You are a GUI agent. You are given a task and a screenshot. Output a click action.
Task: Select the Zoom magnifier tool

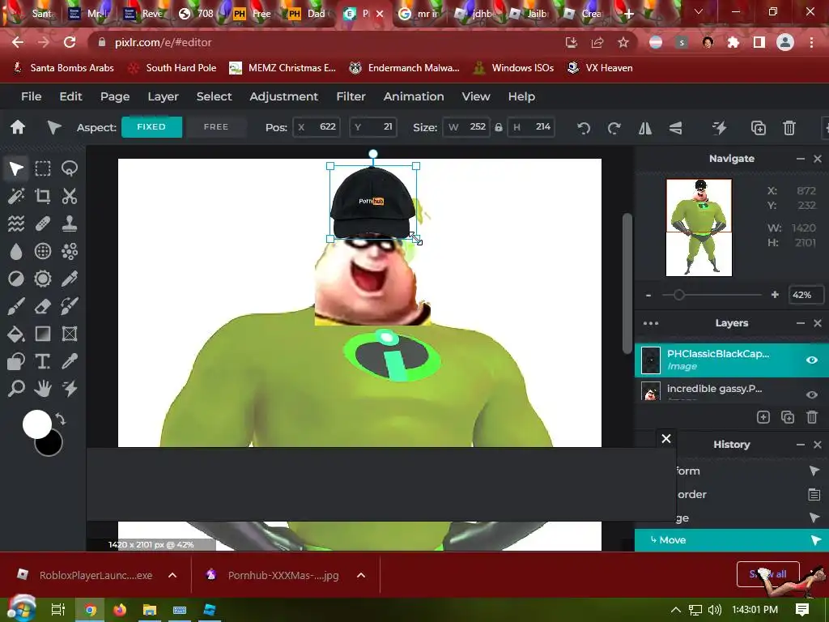tap(16, 389)
